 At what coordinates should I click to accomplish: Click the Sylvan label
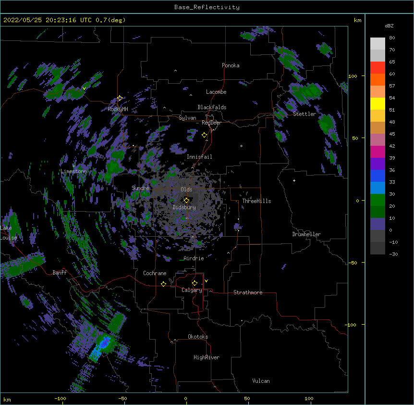coord(187,118)
